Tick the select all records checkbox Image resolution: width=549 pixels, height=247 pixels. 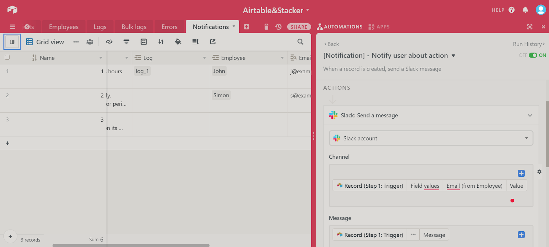tap(7, 58)
